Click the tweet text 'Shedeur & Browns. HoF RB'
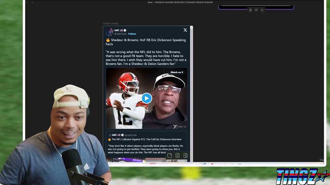This screenshot has height=185, width=330. (x=146, y=42)
